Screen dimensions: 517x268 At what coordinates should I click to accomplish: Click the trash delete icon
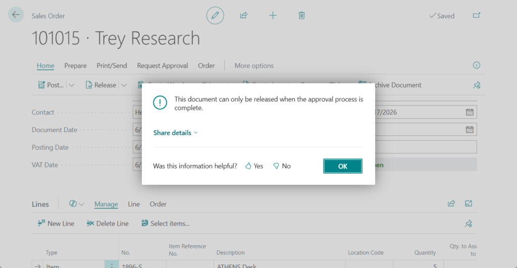coord(301,16)
